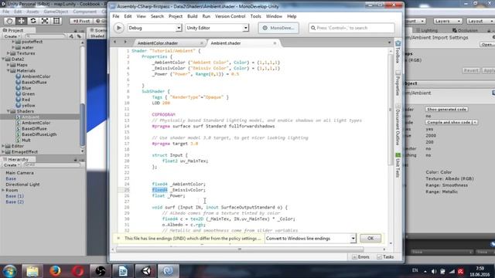
Task: Open Compile and show code dropdown
Action: click(451, 122)
